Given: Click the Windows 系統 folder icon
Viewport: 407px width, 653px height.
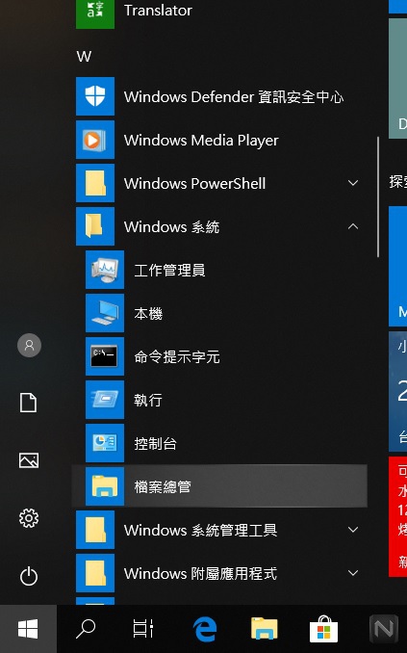Looking at the screenshot, I should pos(95,226).
